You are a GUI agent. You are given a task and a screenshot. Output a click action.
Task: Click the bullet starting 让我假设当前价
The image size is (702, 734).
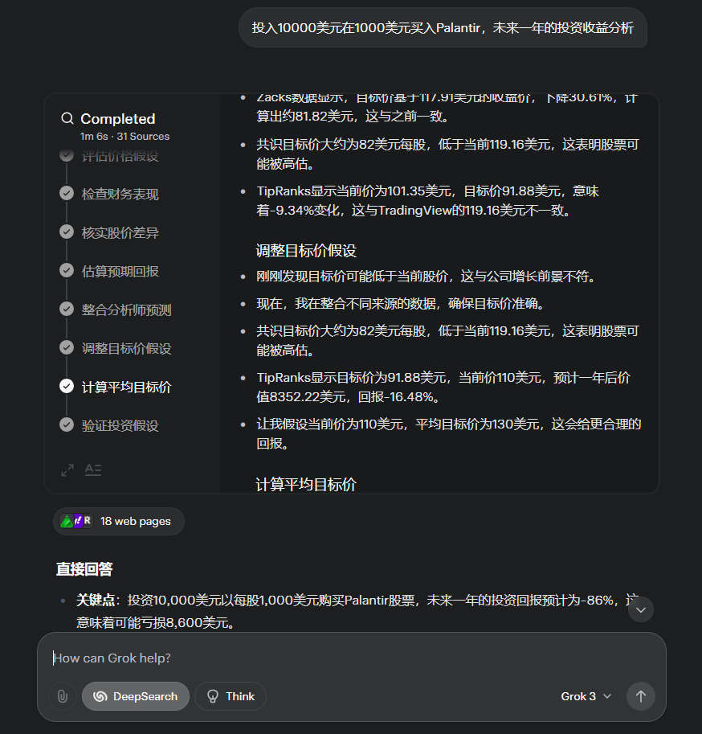[x=448, y=433]
